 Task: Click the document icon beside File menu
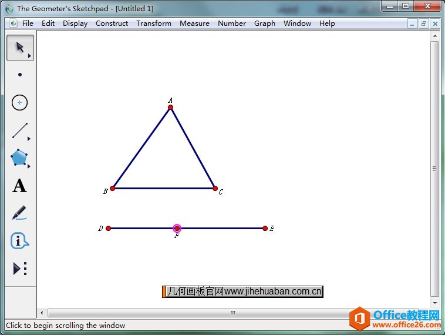[14, 23]
